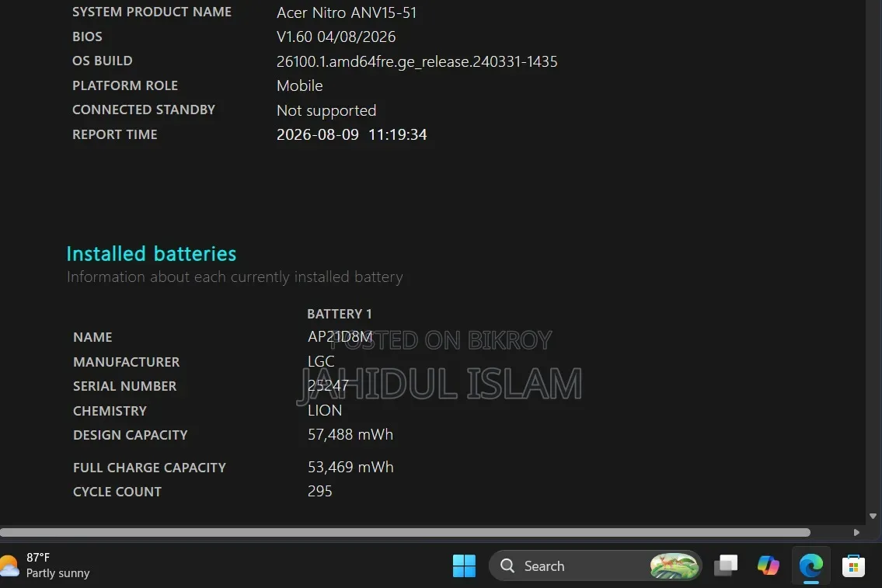Select BIOS value V1.60 04/08/2026
The image size is (882, 588).
pyautogui.click(x=336, y=37)
